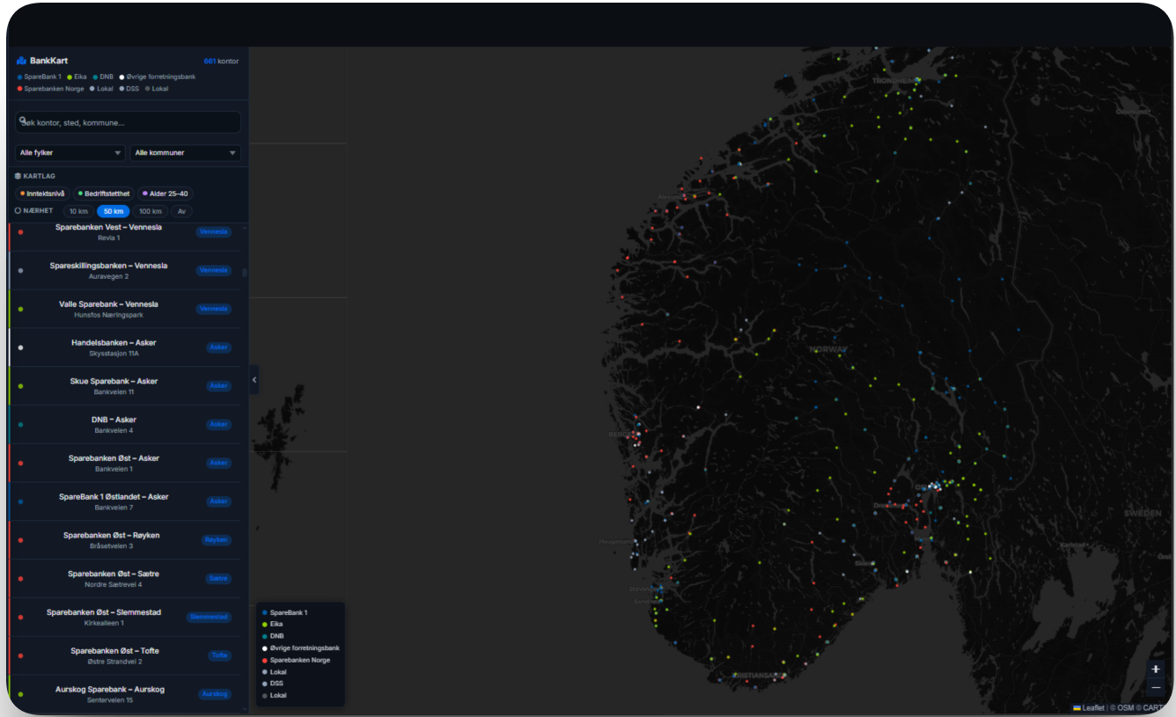Click the Kartlag layers icon
Screen dimensions: 1176x717
click(x=18, y=176)
